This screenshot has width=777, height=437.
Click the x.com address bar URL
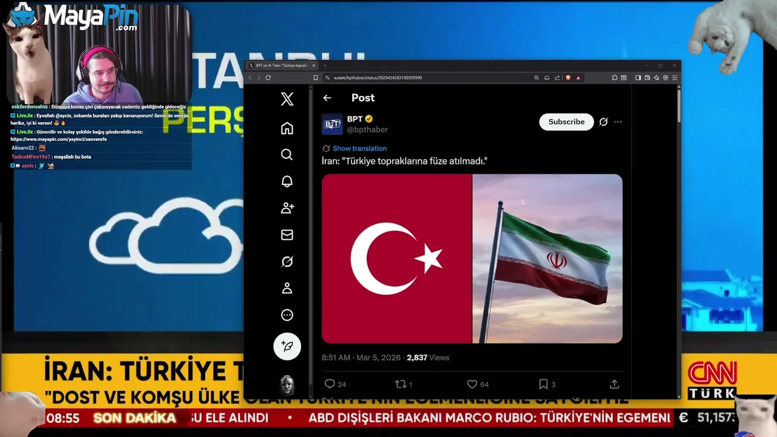378,78
